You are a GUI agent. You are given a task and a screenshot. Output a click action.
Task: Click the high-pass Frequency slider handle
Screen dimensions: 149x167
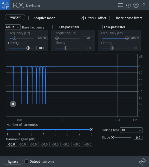click(x=57, y=38)
